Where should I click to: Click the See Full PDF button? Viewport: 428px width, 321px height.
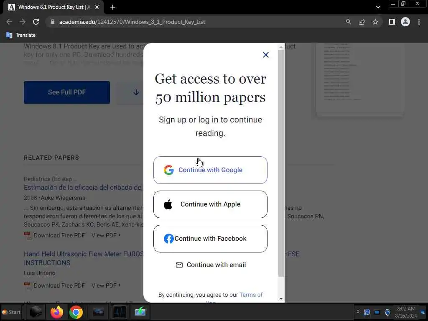(x=67, y=92)
